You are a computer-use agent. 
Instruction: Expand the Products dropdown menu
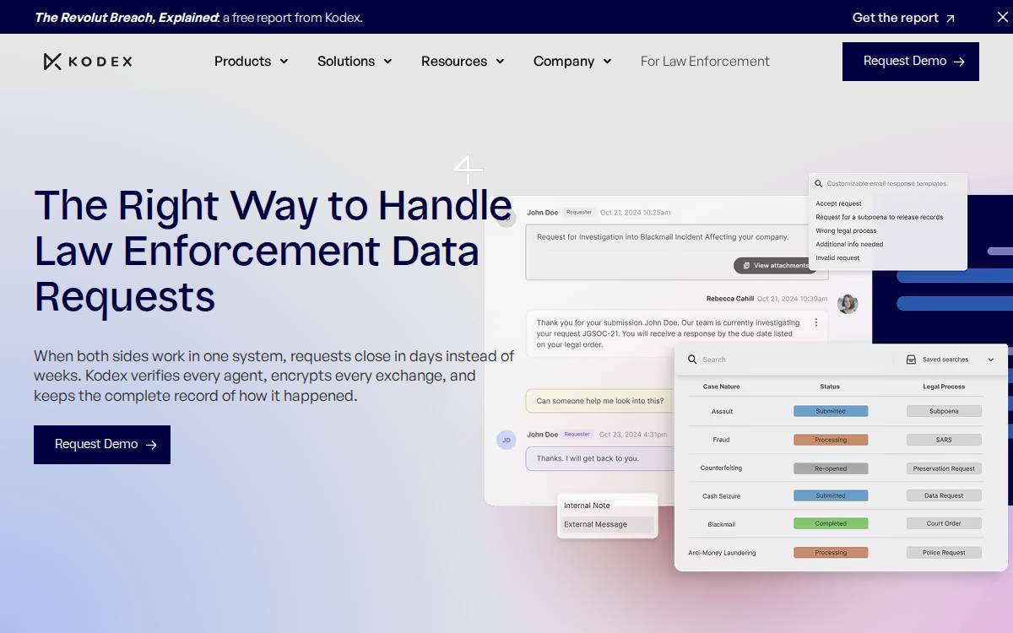click(252, 62)
